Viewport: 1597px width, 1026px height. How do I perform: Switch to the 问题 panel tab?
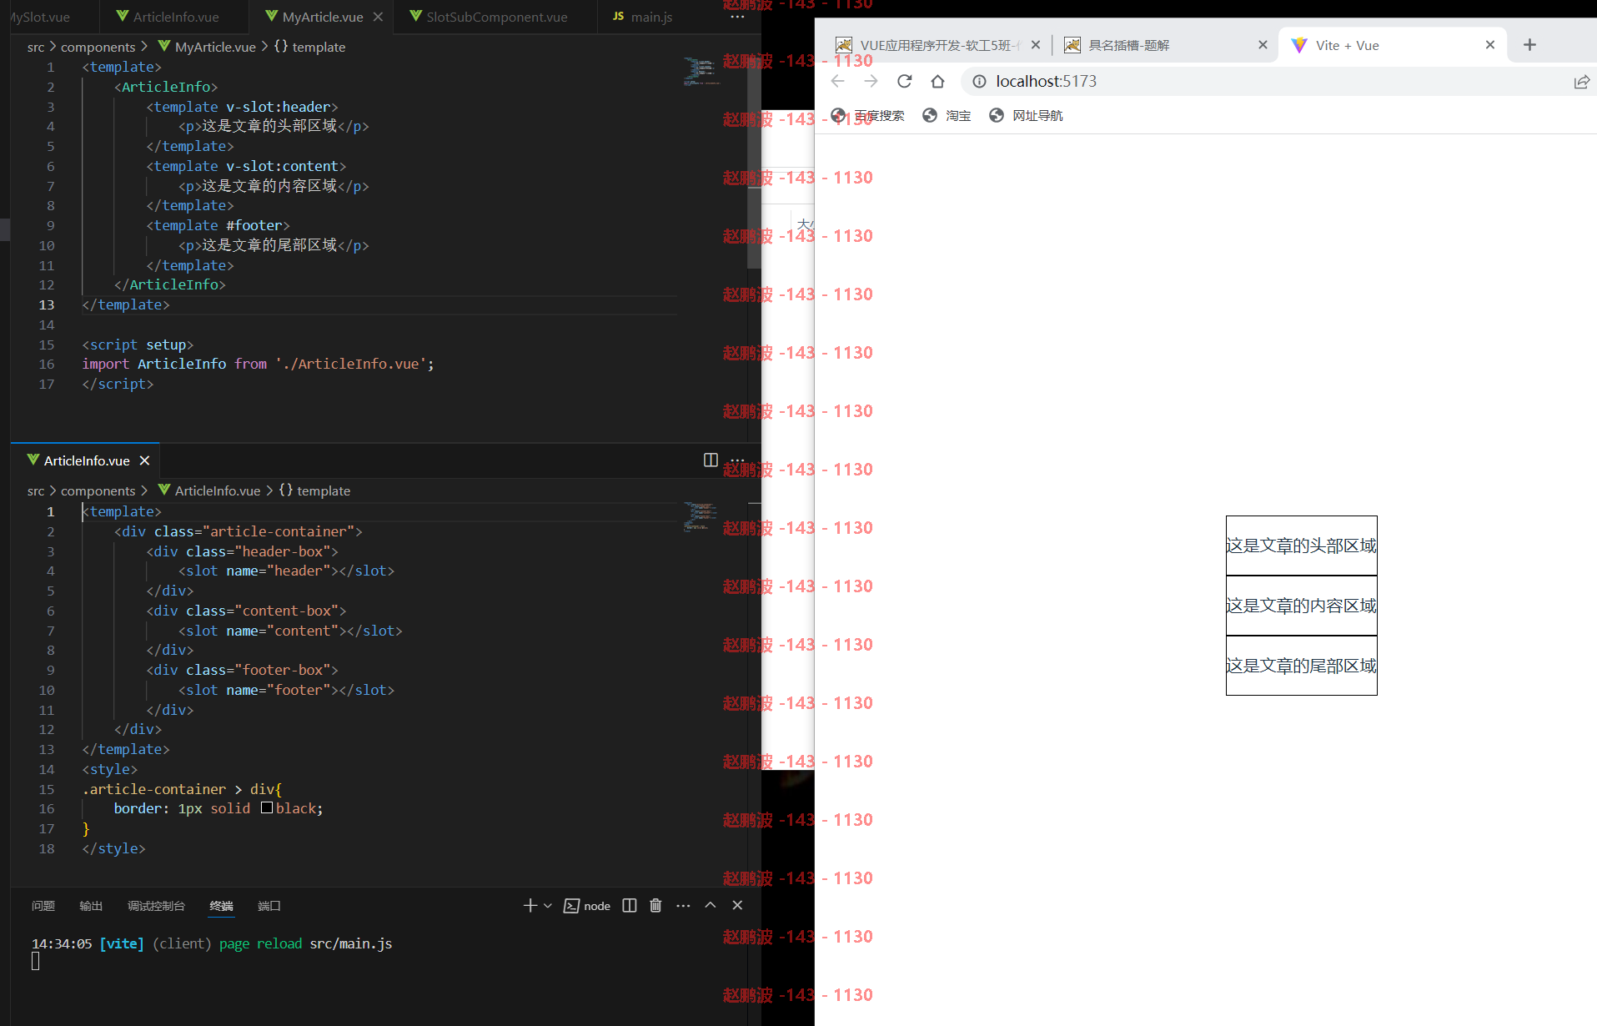click(43, 906)
